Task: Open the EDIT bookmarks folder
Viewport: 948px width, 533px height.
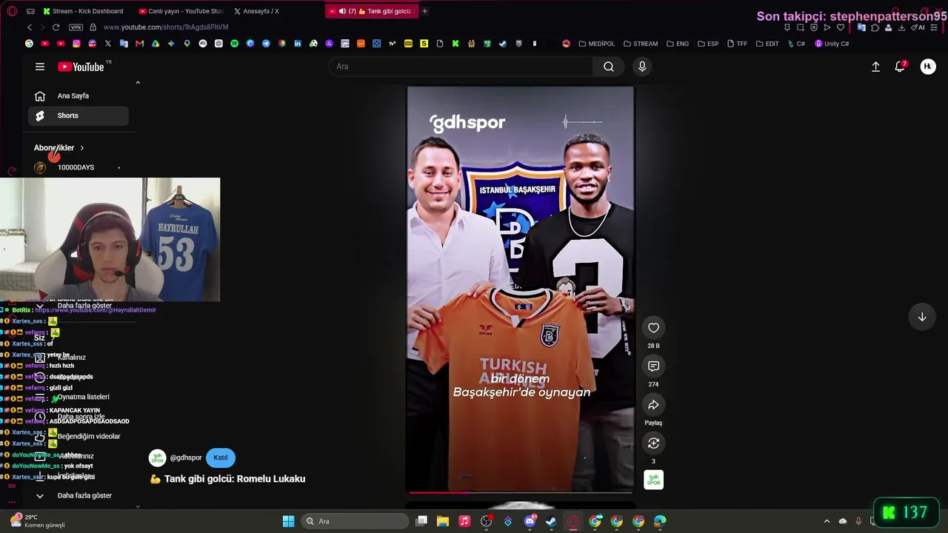Action: [767, 44]
